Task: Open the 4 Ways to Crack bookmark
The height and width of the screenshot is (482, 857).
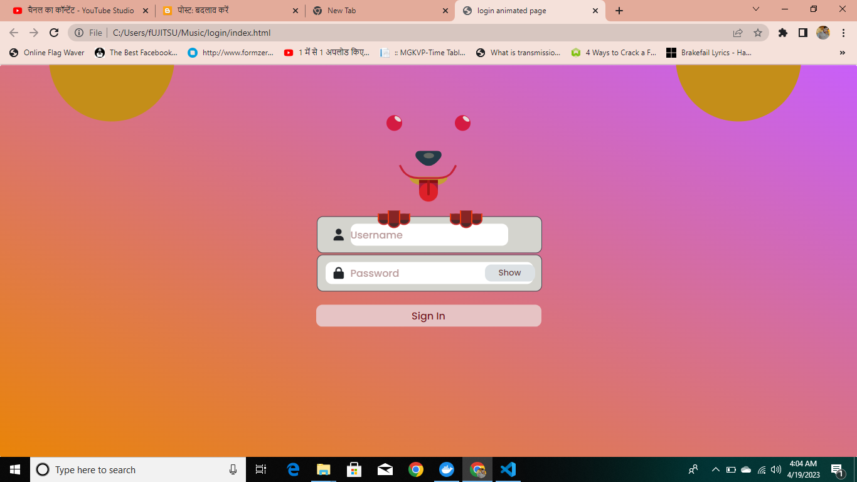Action: 614,53
